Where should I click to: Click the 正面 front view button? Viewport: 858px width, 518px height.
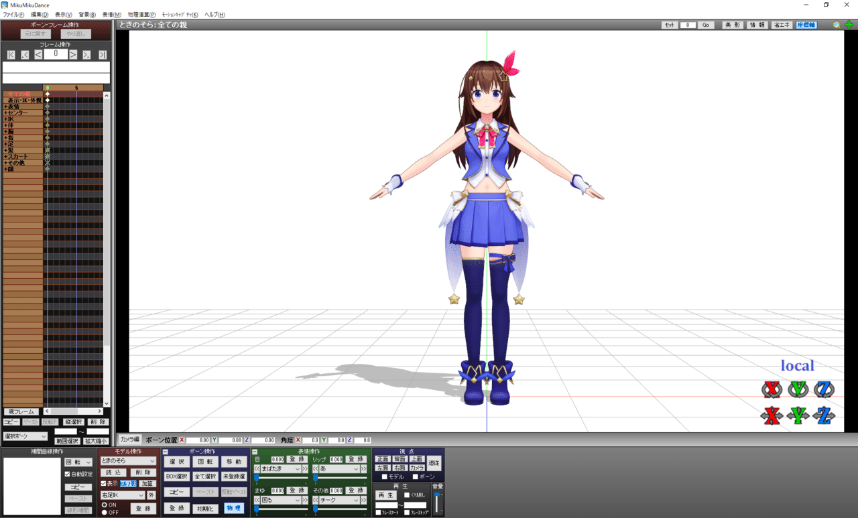point(383,459)
